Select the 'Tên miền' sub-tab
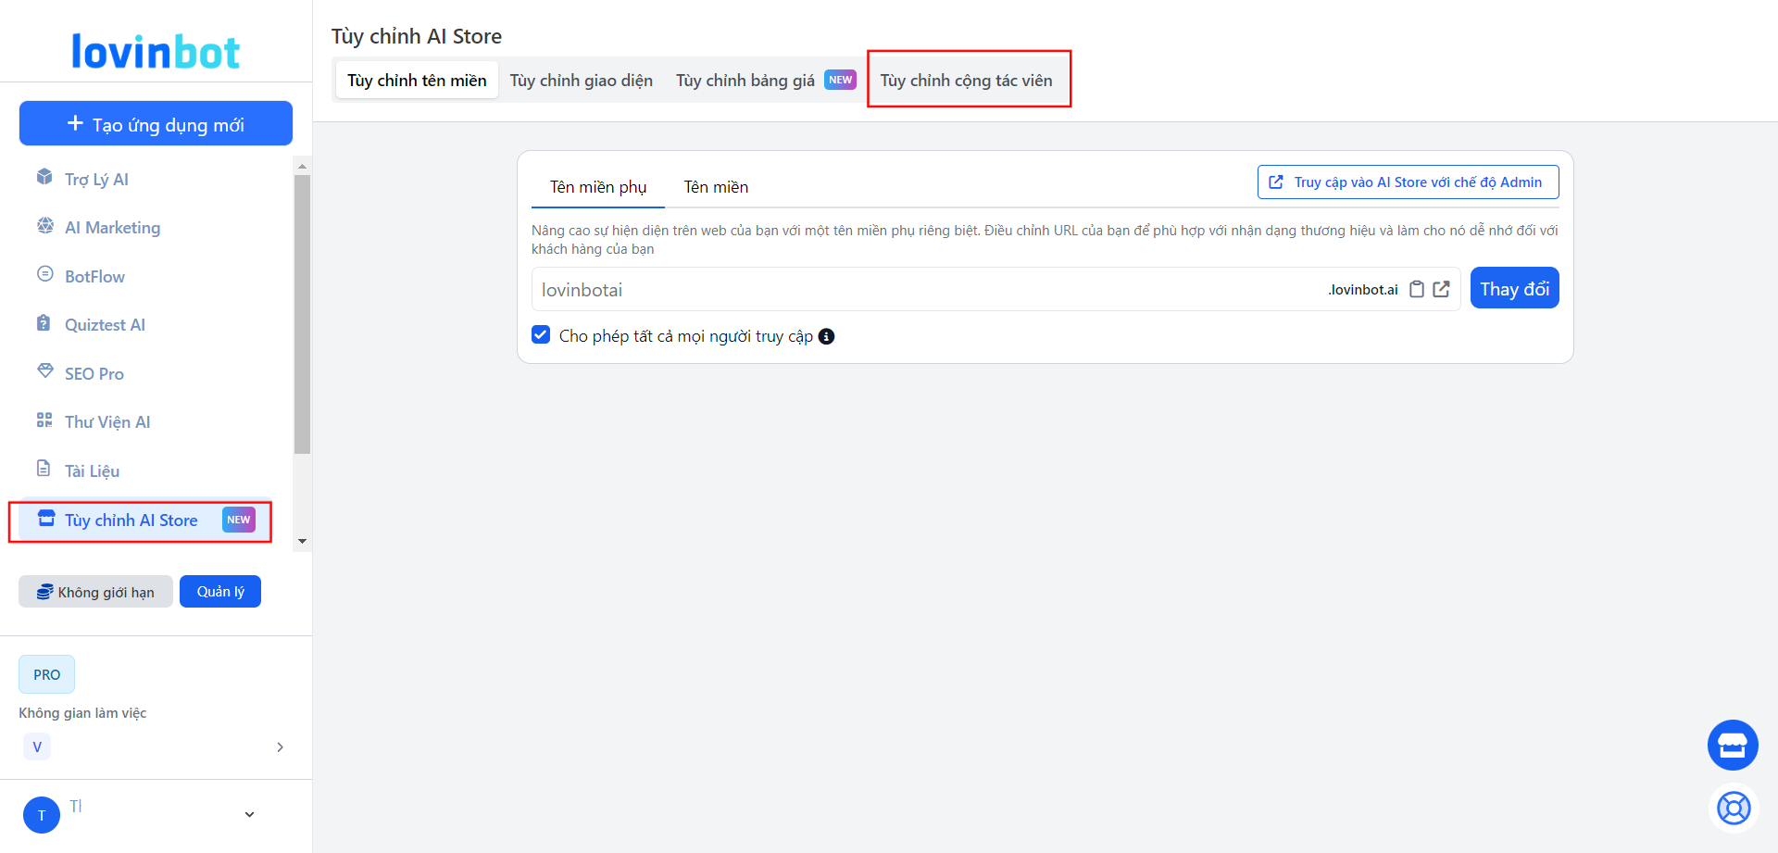Viewport: 1778px width, 853px height. pyautogui.click(x=716, y=187)
